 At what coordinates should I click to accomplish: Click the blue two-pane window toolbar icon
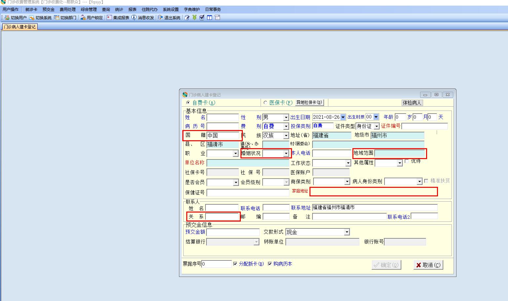point(210,17)
